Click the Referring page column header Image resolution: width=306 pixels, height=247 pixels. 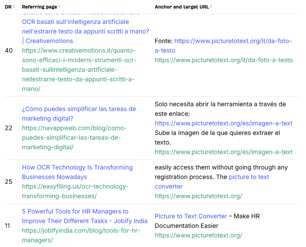click(40, 7)
